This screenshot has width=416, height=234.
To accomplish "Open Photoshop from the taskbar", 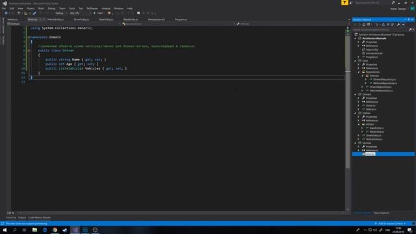I will (85, 229).
